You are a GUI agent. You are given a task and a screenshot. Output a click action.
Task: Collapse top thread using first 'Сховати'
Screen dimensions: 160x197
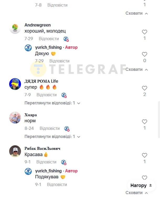coord(137,13)
